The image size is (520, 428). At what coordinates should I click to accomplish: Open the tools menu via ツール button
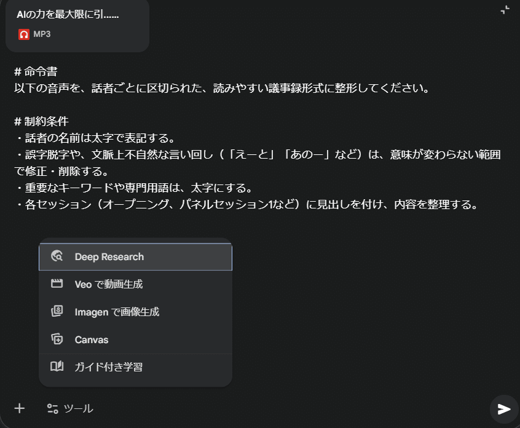(x=69, y=408)
